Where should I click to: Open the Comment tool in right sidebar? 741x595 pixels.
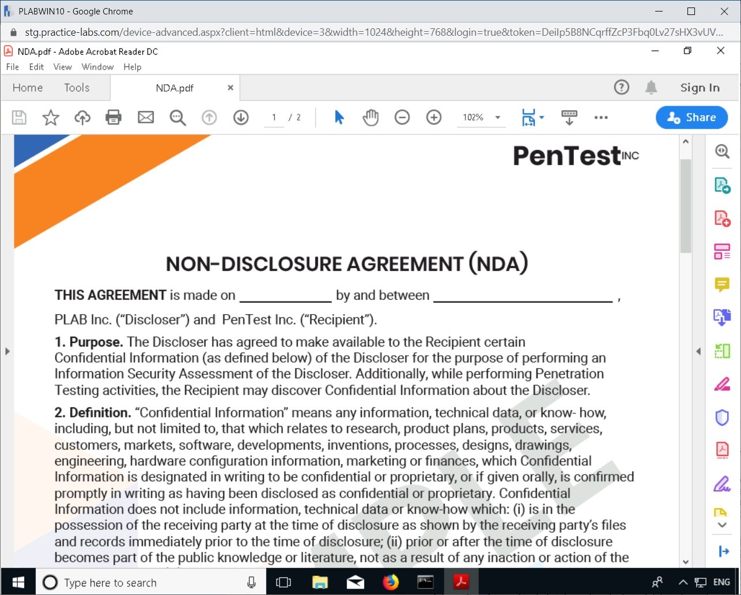point(722,284)
